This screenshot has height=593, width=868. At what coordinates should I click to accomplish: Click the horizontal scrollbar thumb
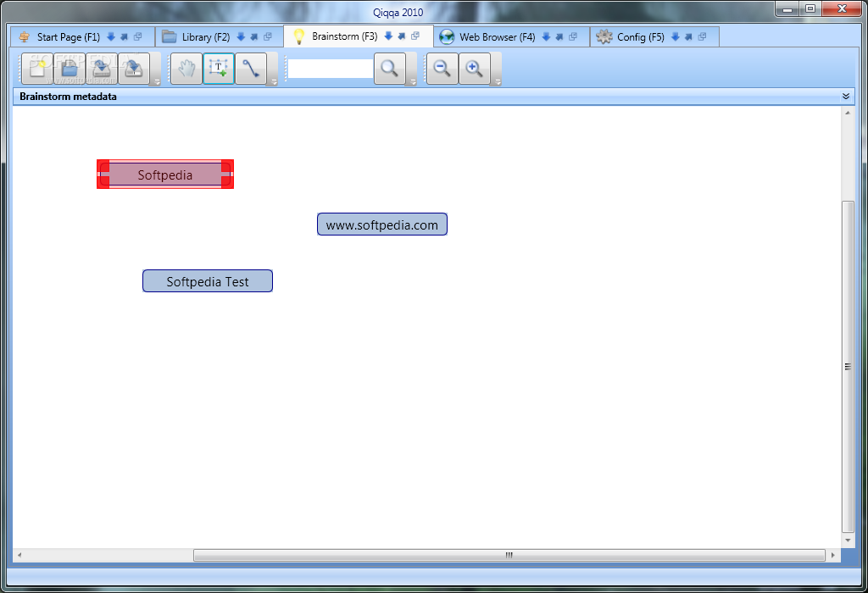pos(509,555)
